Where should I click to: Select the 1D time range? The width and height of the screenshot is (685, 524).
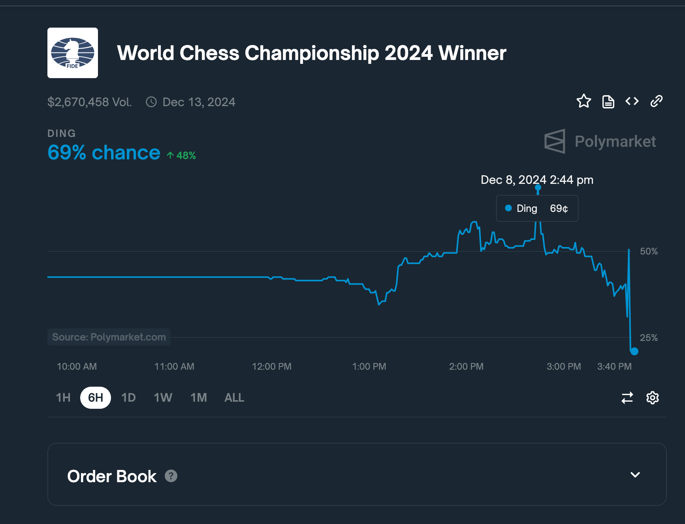click(128, 397)
